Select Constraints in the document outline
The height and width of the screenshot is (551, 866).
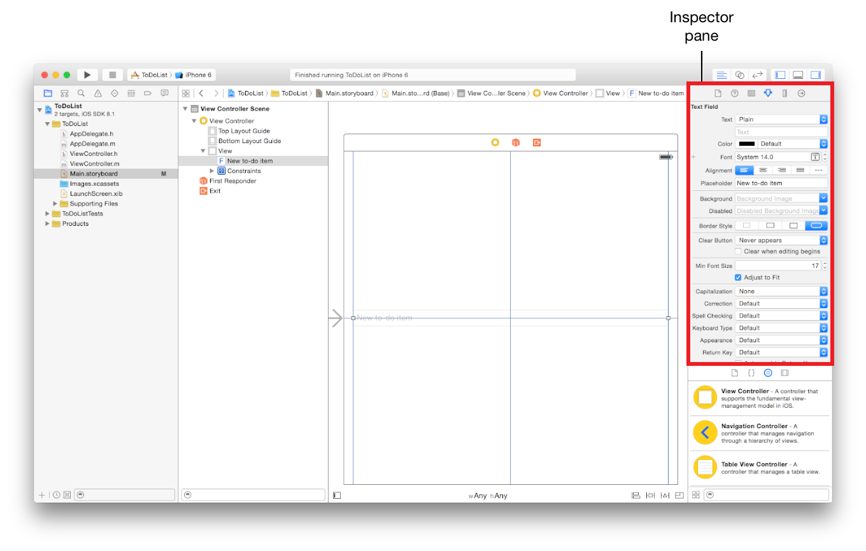click(243, 171)
